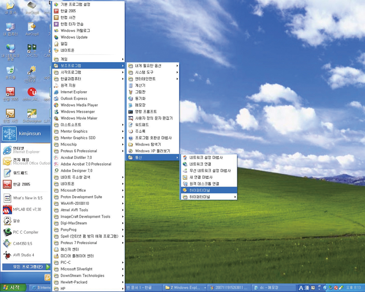
Task: Click Microsoft Silverlight folder entry
Action: pyautogui.click(x=89, y=269)
